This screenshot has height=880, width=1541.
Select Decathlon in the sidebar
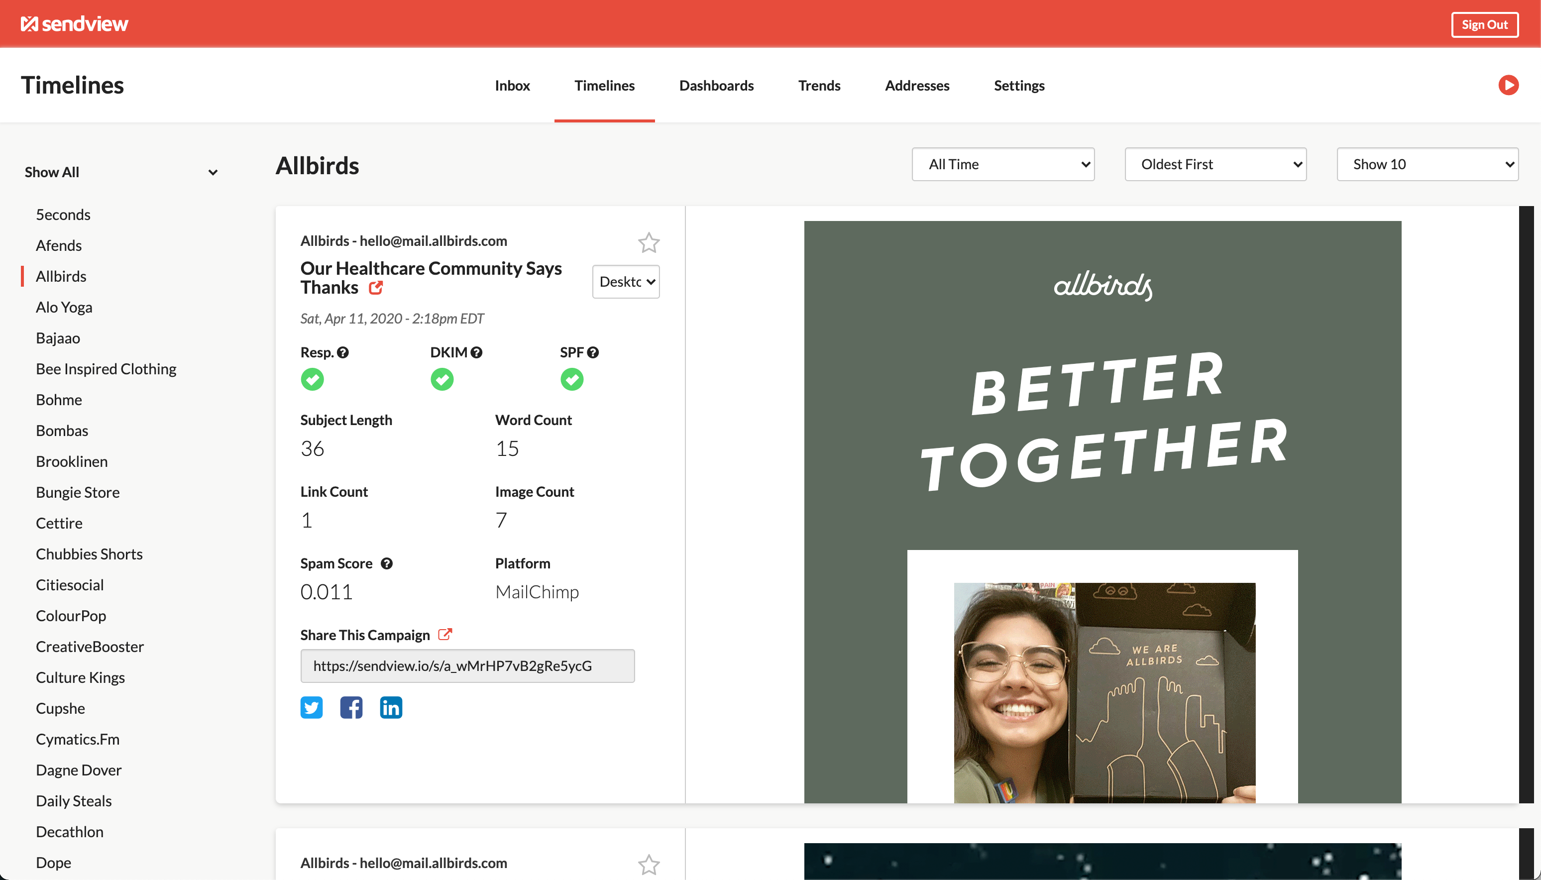[x=70, y=832]
